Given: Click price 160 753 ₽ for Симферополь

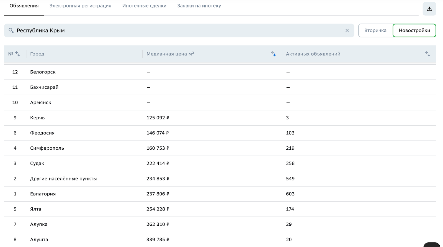Looking at the screenshot, I should coord(158,148).
